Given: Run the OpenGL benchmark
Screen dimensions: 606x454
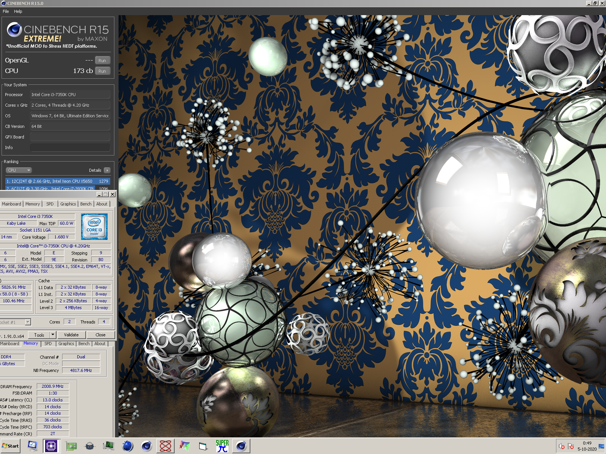Looking at the screenshot, I should pyautogui.click(x=102, y=61).
